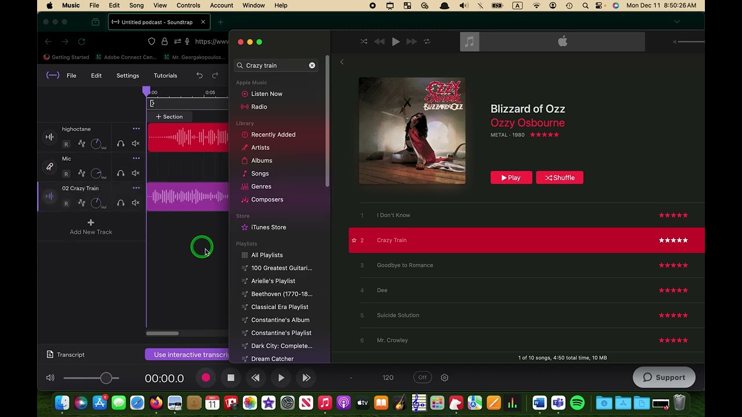This screenshot has height=417, width=742.
Task: Add New Track in Soundtrap
Action: pyautogui.click(x=91, y=227)
